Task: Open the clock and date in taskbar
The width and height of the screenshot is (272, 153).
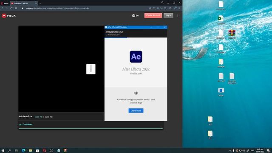Action: click(x=260, y=150)
